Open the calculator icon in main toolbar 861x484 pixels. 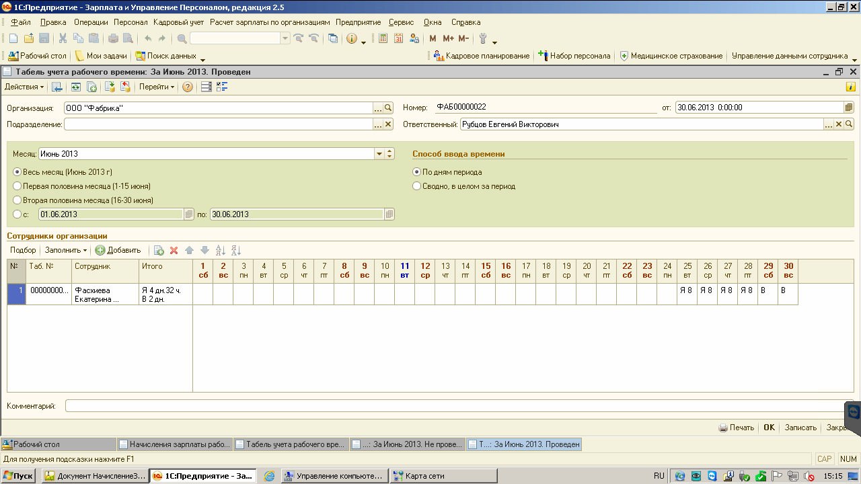[383, 38]
